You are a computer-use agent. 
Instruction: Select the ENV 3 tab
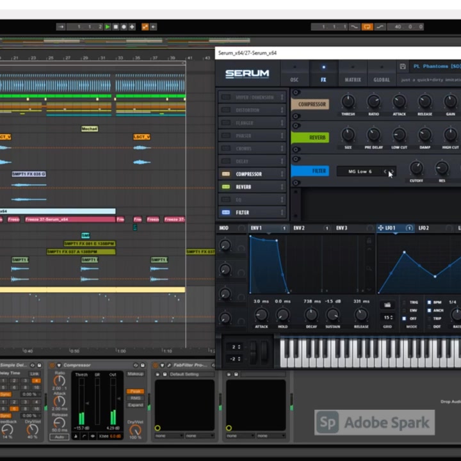tap(354, 228)
